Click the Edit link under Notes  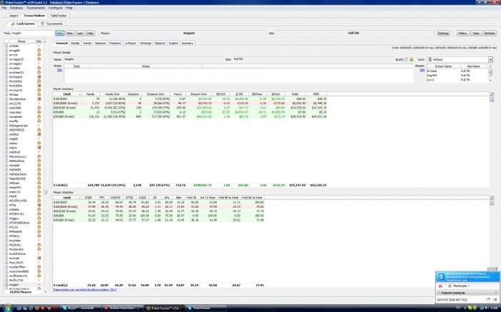(59, 70)
